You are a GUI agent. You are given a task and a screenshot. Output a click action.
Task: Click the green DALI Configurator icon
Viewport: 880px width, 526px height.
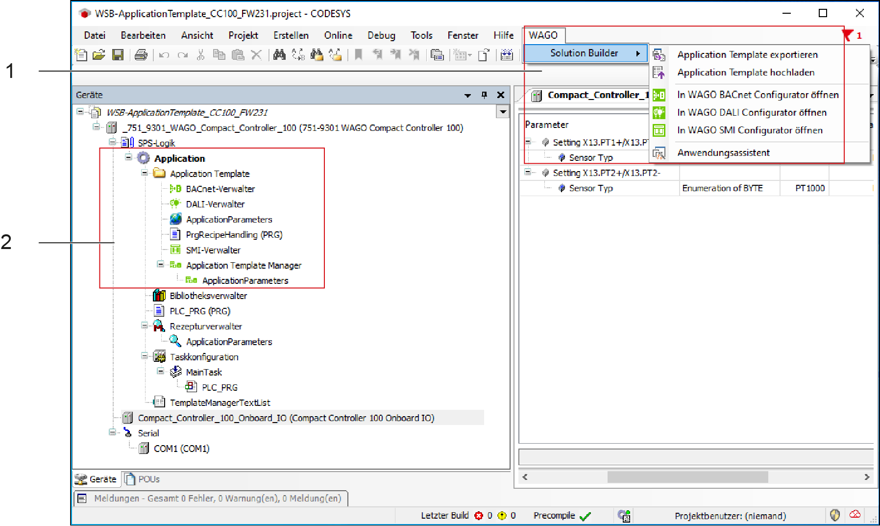[x=659, y=113]
